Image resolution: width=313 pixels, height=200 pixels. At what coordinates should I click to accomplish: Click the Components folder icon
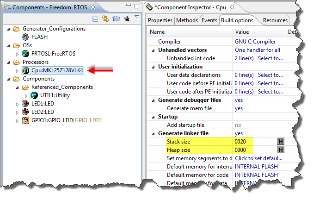point(17,79)
